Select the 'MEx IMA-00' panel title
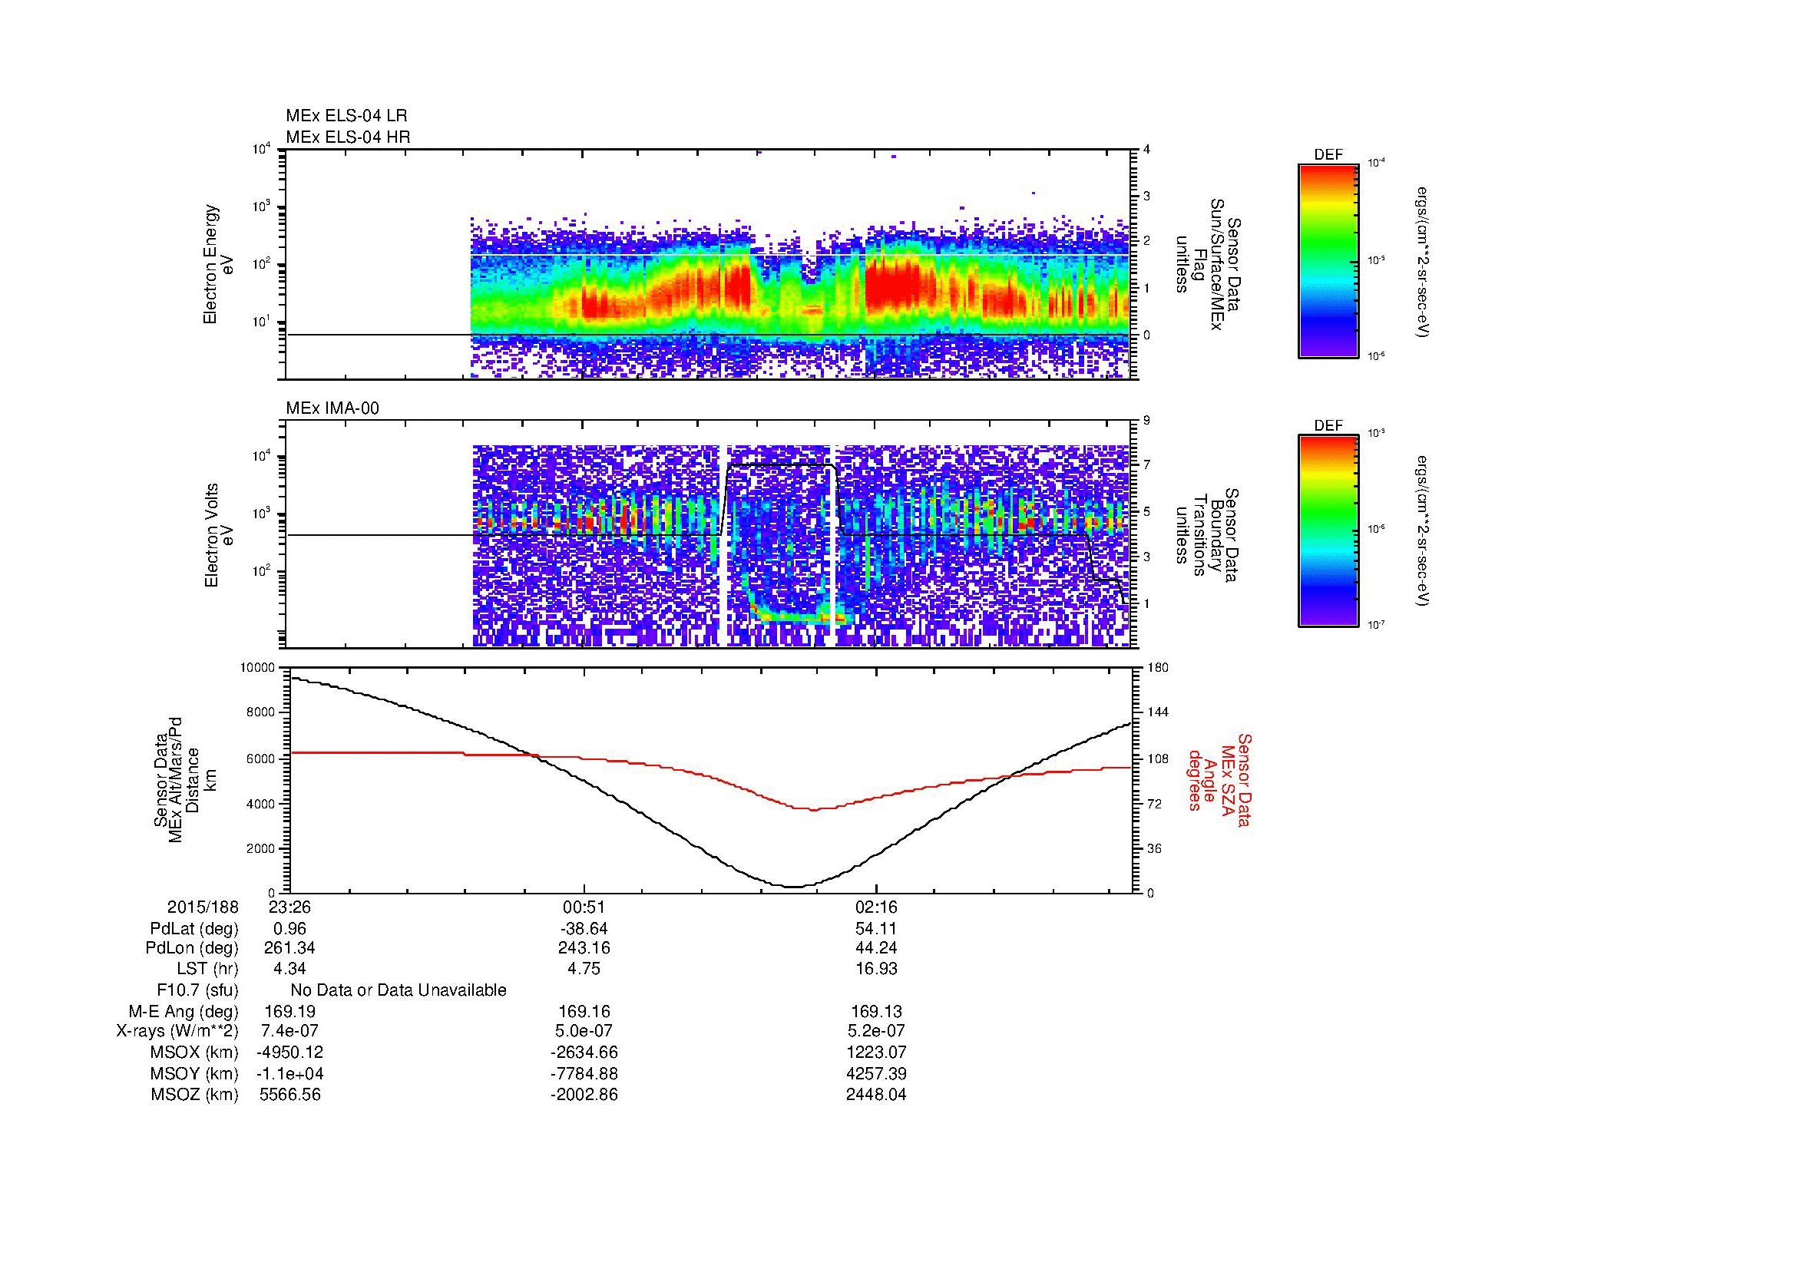Image resolution: width=1796 pixels, height=1269 pixels. (x=332, y=408)
